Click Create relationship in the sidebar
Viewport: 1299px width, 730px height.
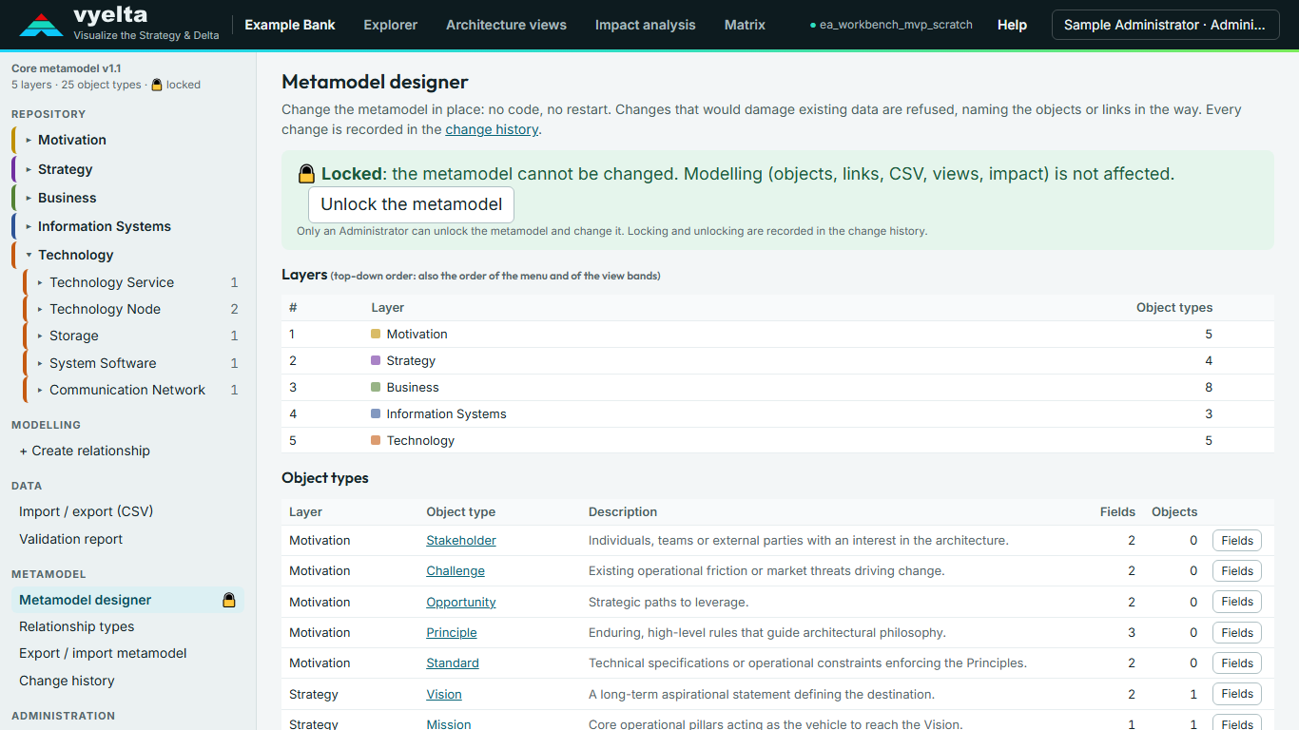85,451
